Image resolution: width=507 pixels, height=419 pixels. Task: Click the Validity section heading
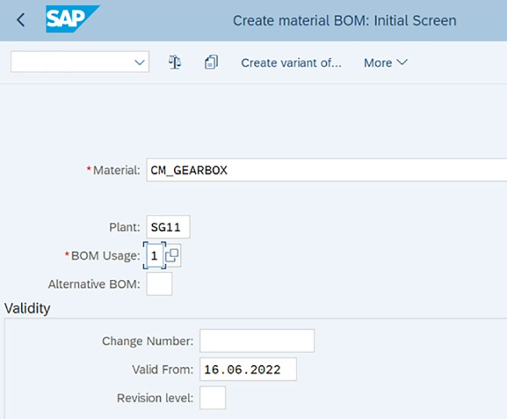27,308
